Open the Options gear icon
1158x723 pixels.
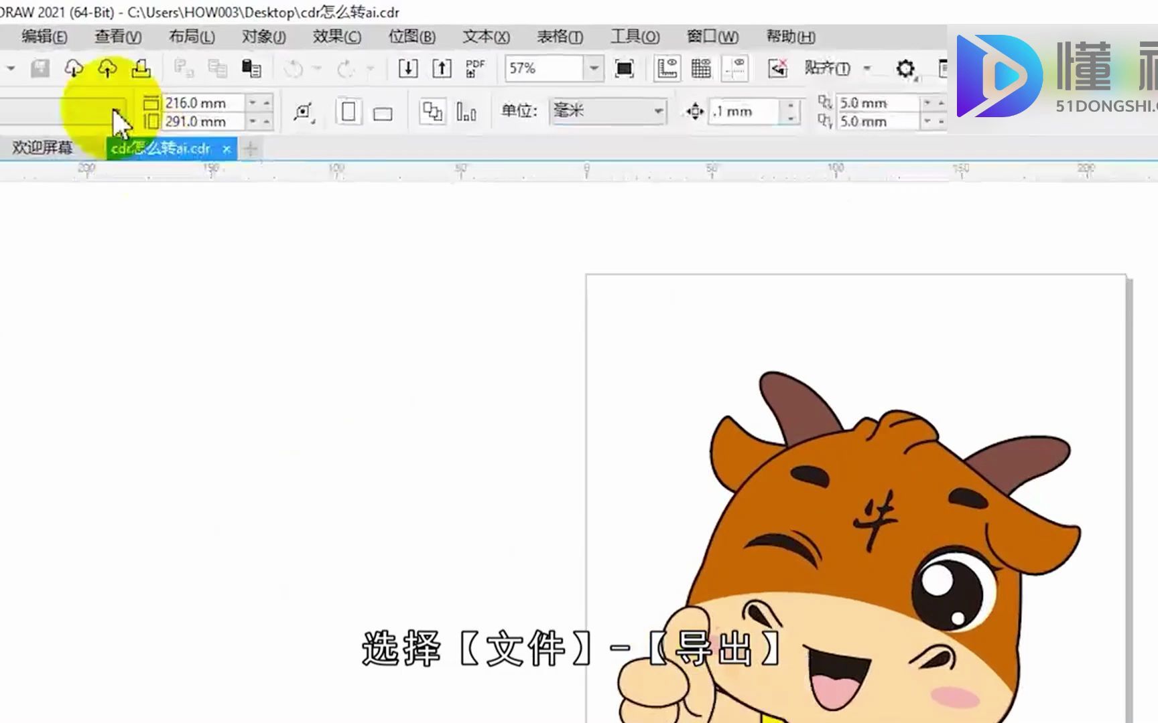(905, 68)
